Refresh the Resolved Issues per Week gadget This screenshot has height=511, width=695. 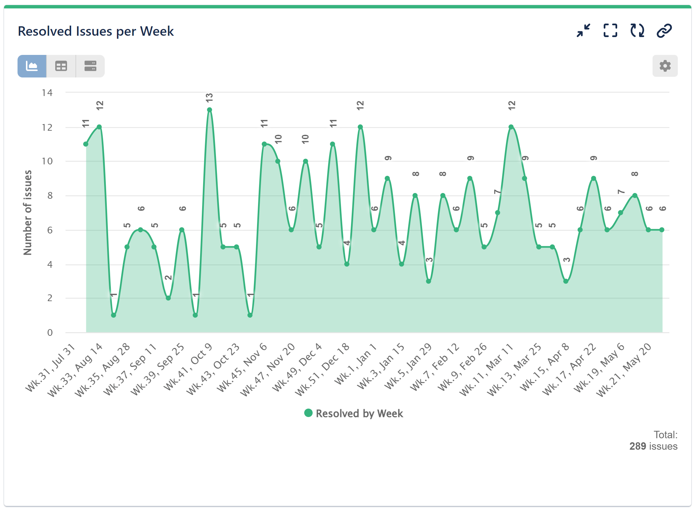click(637, 30)
